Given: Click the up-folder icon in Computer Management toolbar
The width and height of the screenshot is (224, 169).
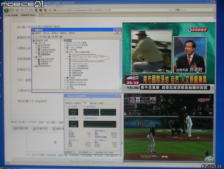Looking at the screenshot, I should click(41, 37).
